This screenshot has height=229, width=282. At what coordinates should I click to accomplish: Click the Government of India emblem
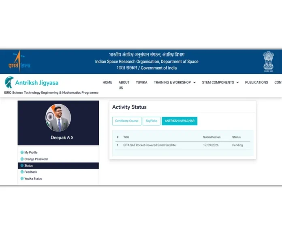(268, 62)
